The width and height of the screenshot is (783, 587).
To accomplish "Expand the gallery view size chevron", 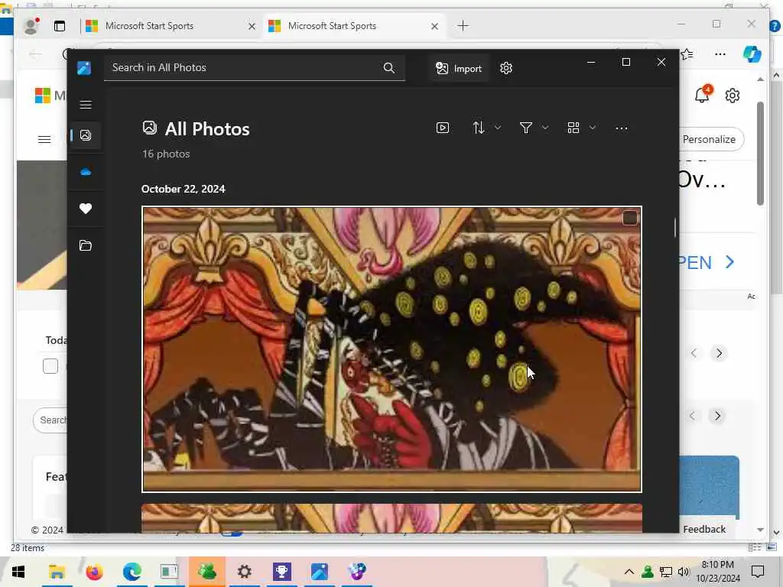I will (x=593, y=128).
